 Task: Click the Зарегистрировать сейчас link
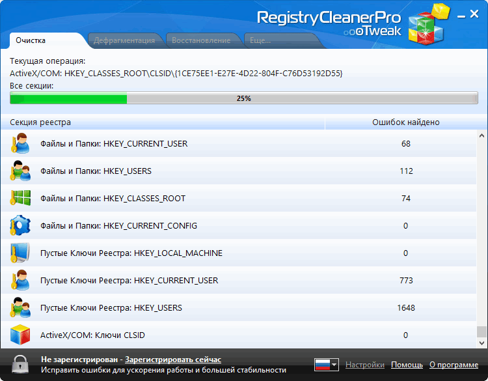tap(173, 360)
